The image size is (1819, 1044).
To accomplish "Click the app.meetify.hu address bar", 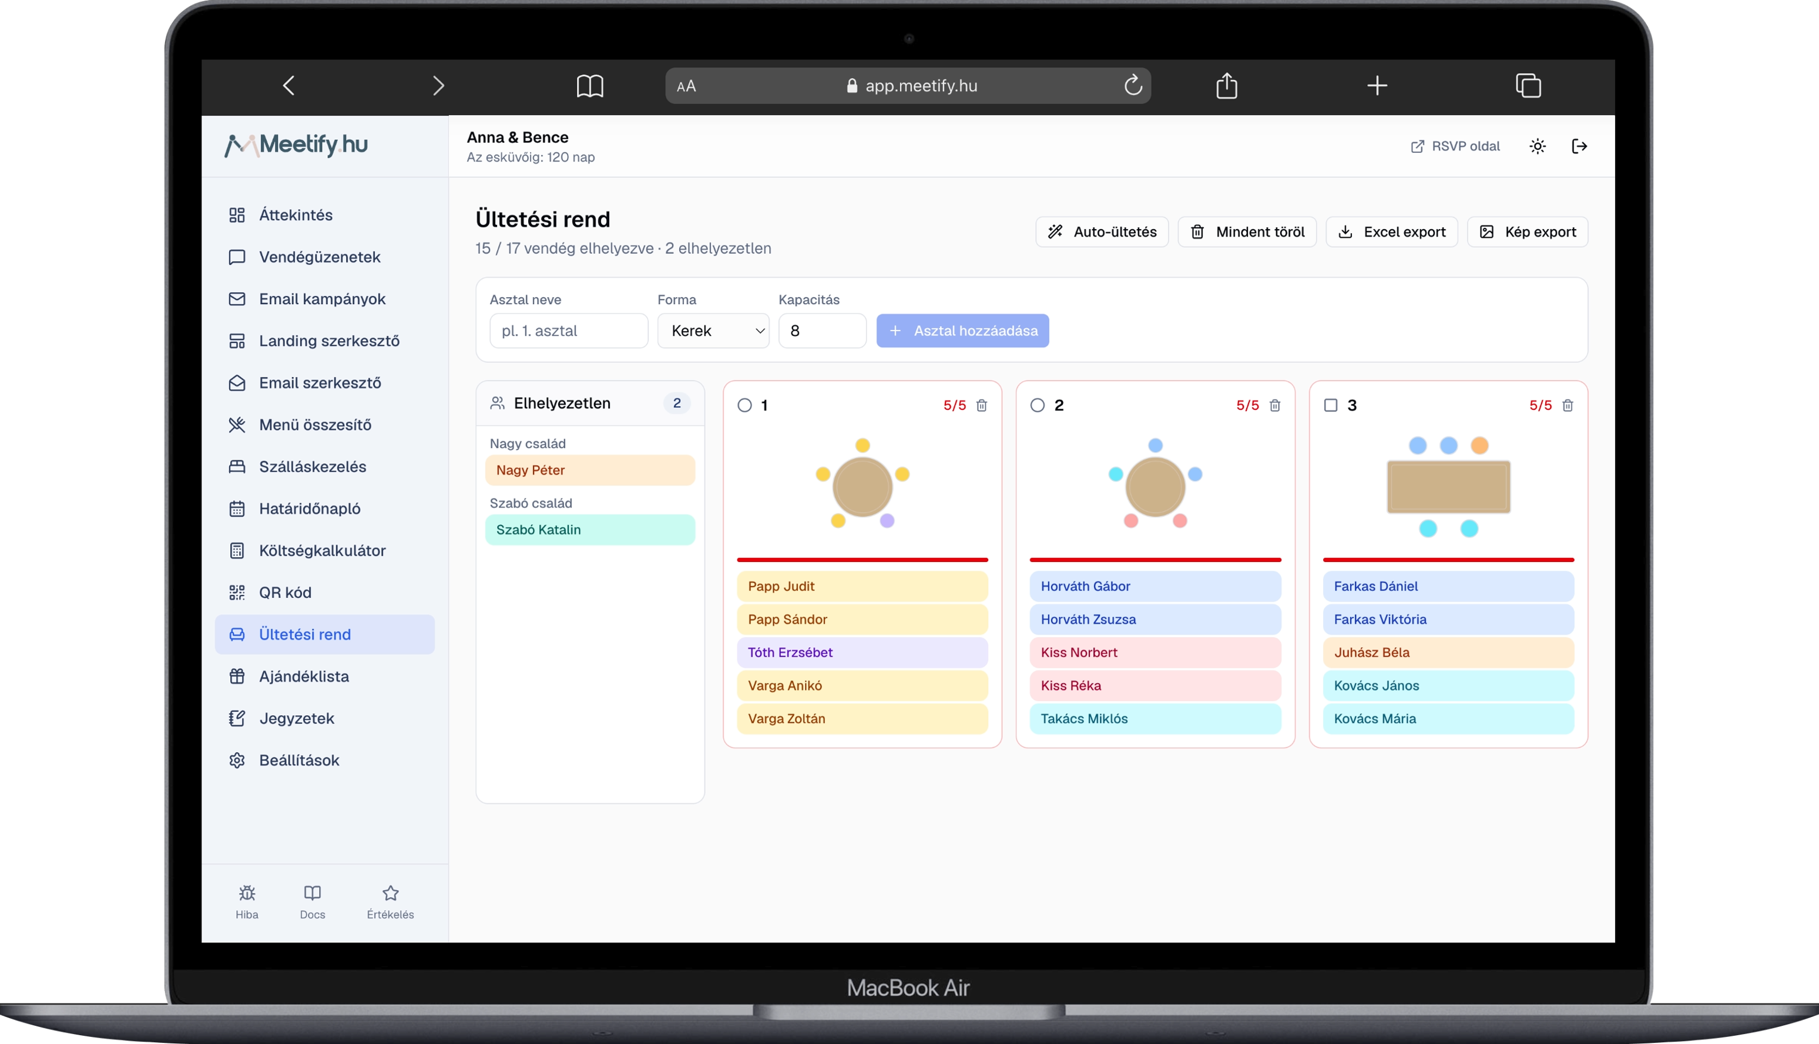I will 908,86.
